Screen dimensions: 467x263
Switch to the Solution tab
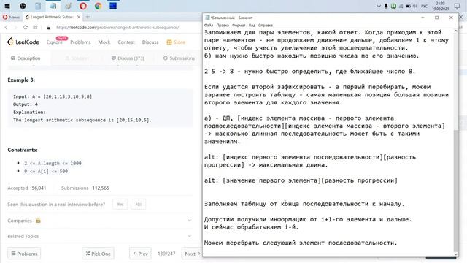click(77, 58)
